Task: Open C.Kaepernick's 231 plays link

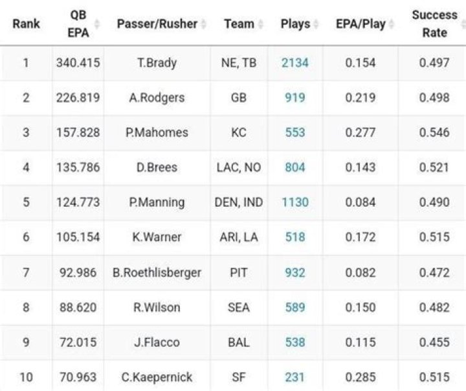Action: tap(295, 377)
